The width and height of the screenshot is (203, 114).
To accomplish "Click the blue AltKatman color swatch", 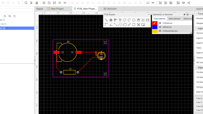I will pos(155,27).
